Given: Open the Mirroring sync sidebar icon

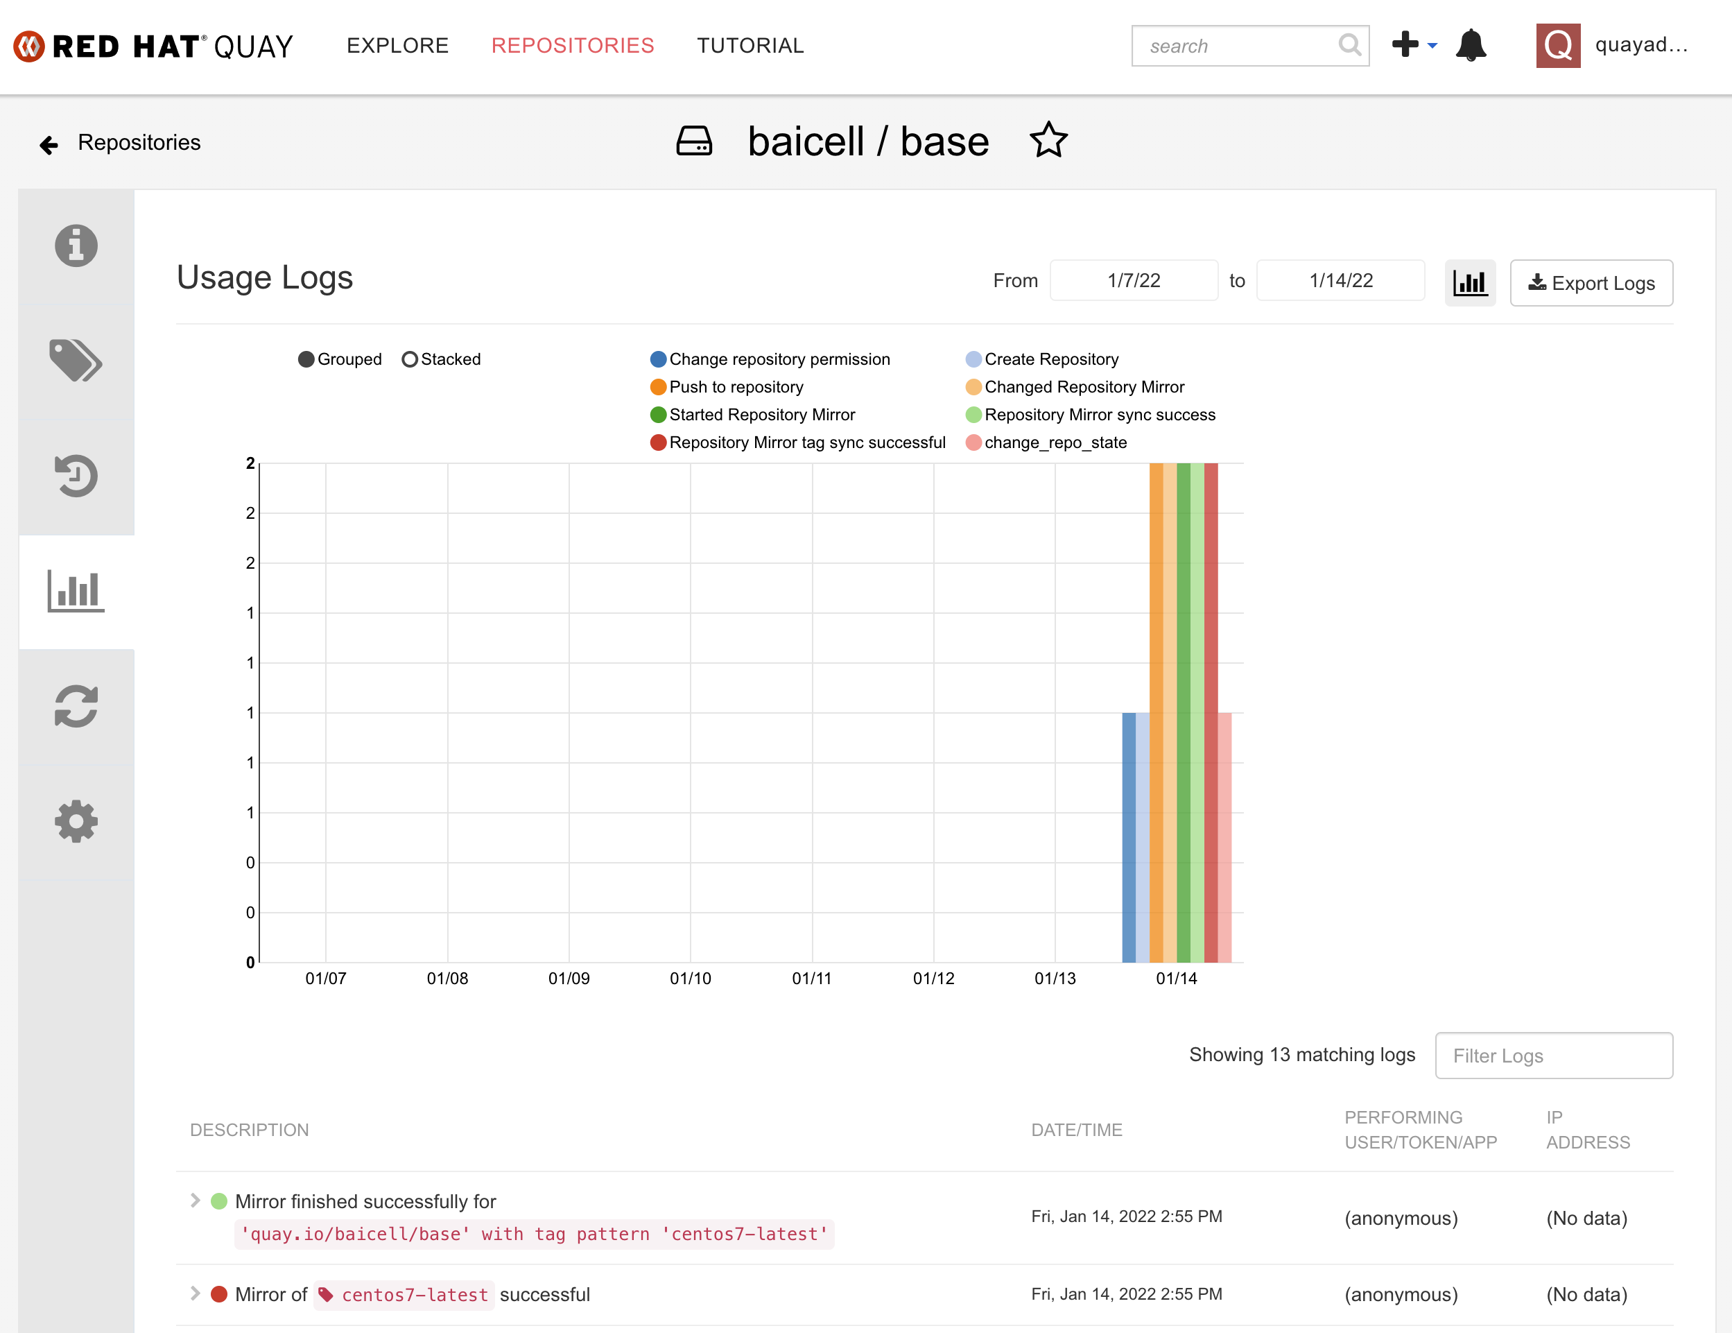Looking at the screenshot, I should 76,706.
